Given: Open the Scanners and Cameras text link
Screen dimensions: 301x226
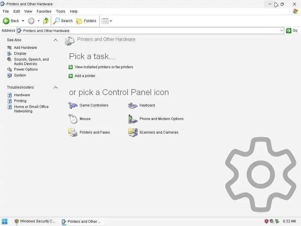Looking at the screenshot, I should (159, 132).
